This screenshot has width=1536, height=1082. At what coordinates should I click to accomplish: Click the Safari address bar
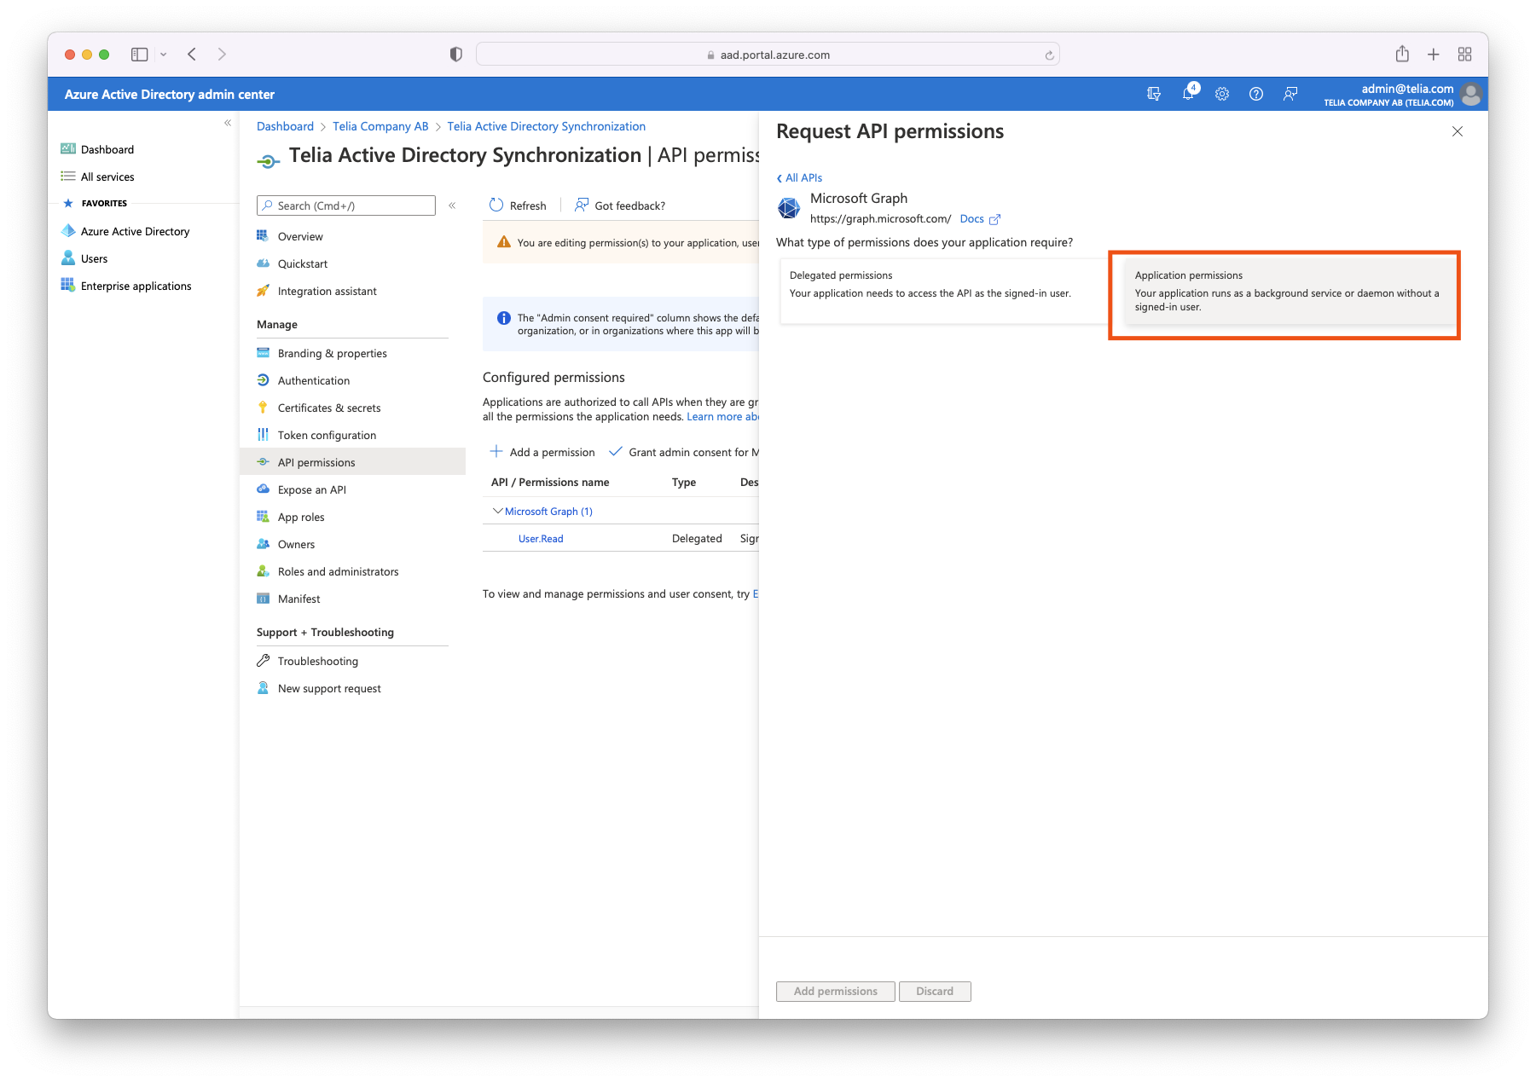tap(768, 55)
